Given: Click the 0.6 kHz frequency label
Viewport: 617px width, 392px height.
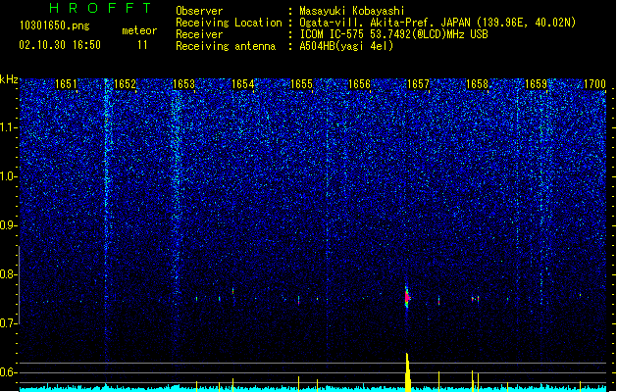Looking at the screenshot, I should pos(9,372).
